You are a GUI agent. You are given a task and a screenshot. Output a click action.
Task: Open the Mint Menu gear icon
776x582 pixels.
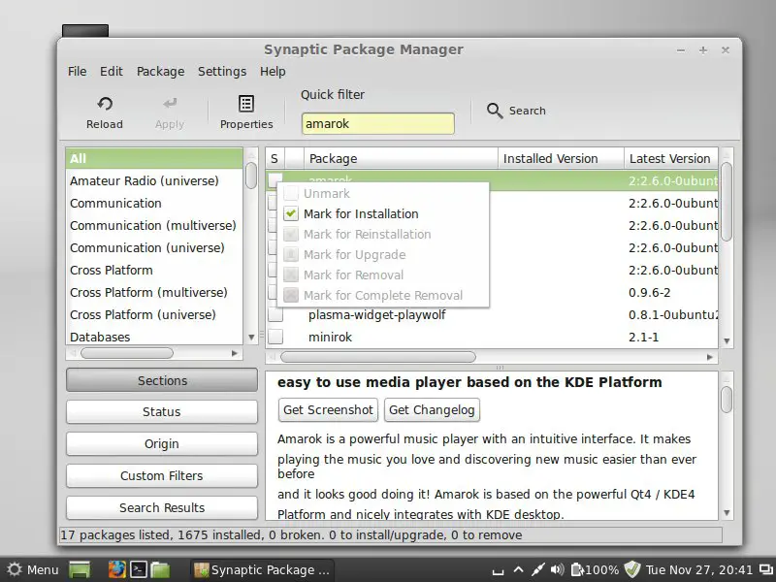15,569
